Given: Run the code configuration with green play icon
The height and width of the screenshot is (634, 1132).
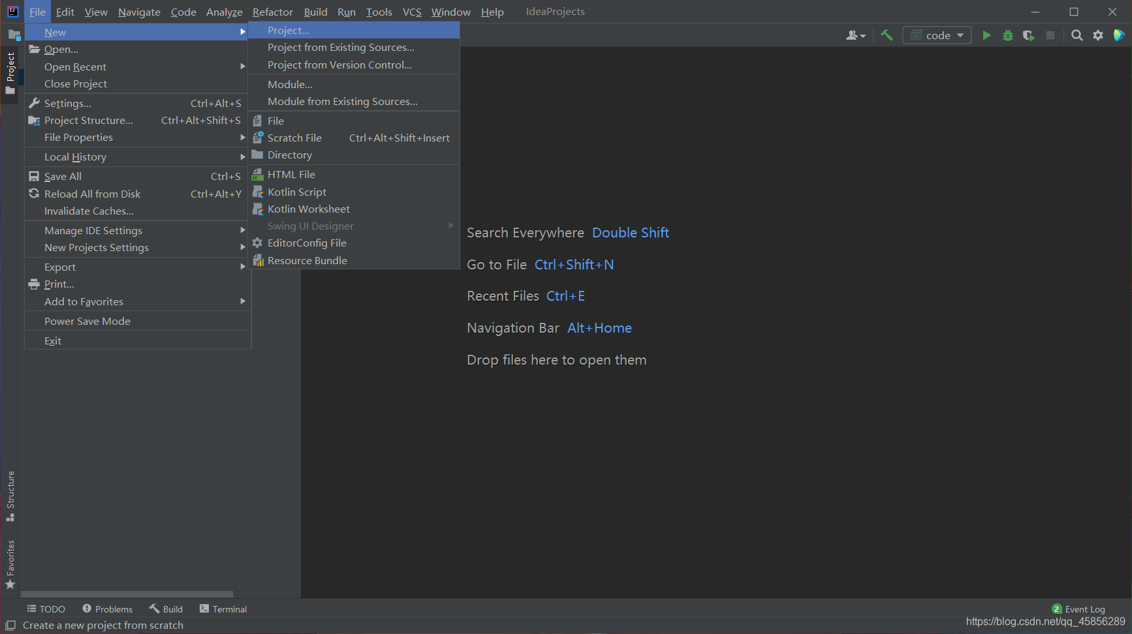Looking at the screenshot, I should pos(986,35).
